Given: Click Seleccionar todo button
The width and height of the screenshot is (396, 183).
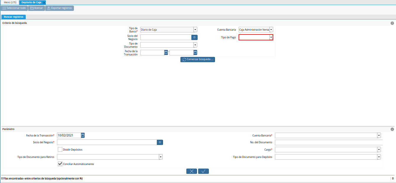Looking at the screenshot, I should 14,8.
